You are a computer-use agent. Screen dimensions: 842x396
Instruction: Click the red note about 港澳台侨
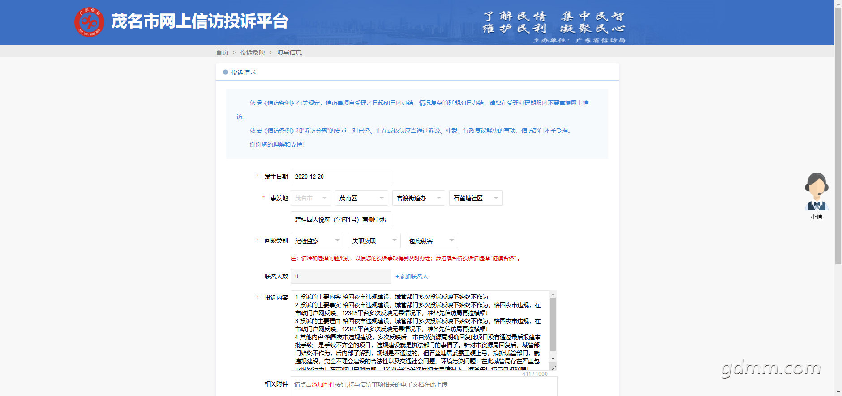click(406, 258)
